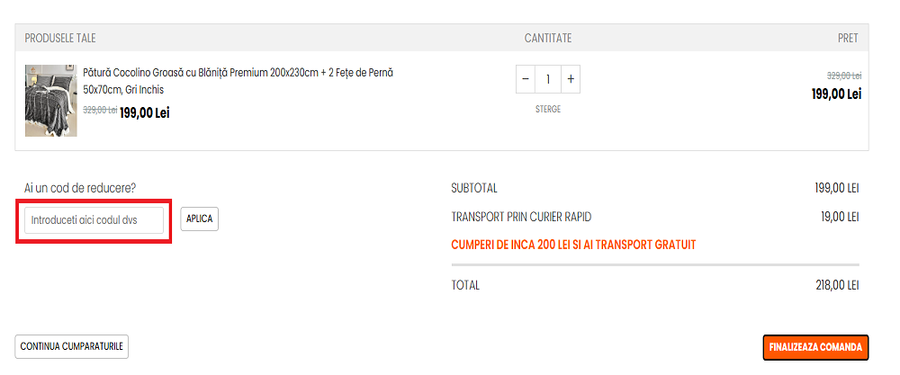Decrease product quantity with minus button
Screen dimensions: 900x375
click(526, 79)
